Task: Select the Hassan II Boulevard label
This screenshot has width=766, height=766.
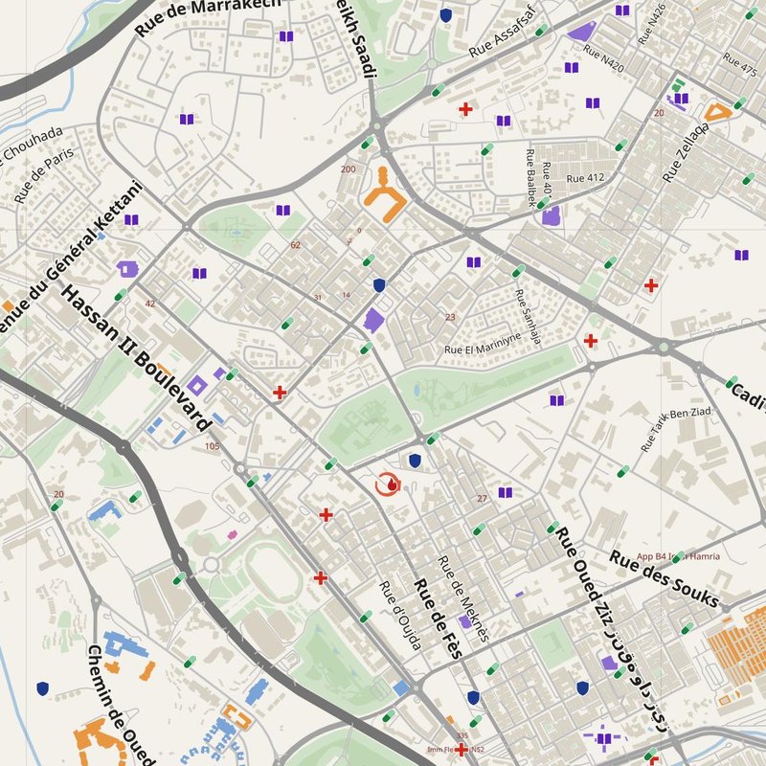Action: pos(137,359)
